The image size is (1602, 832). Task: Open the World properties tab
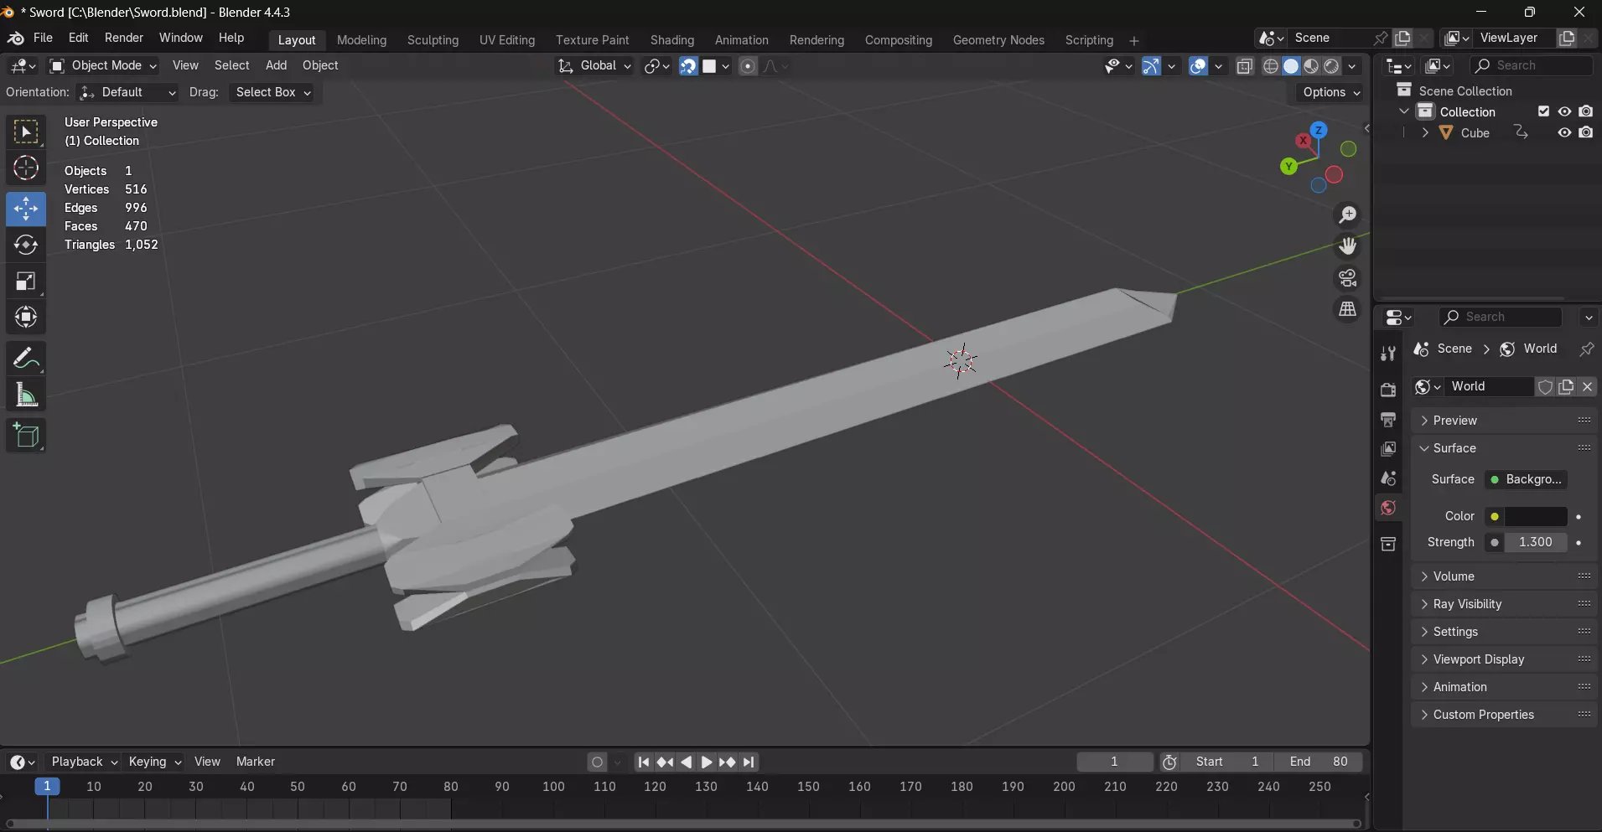click(x=1388, y=509)
